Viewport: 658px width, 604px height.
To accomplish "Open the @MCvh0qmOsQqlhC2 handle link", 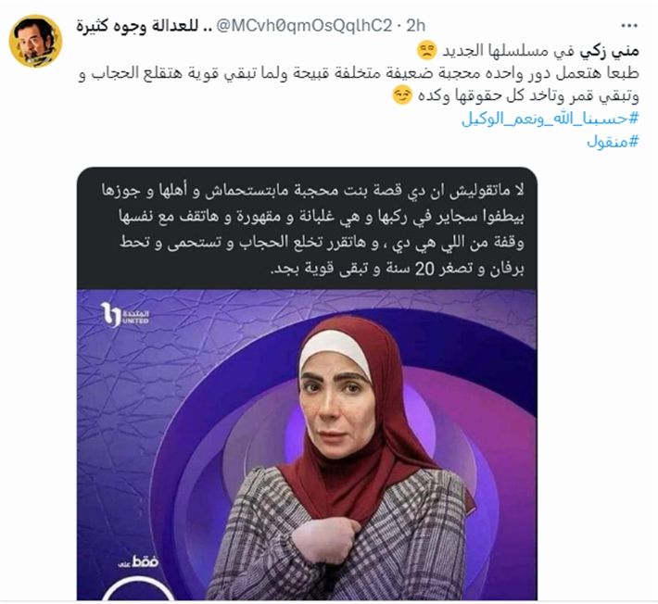I will click(304, 26).
